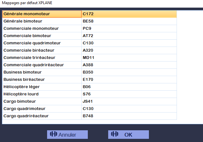This screenshot has width=203, height=142.
Task: Edit the A320 biréacteur mapping
Action: [x=129, y=50]
